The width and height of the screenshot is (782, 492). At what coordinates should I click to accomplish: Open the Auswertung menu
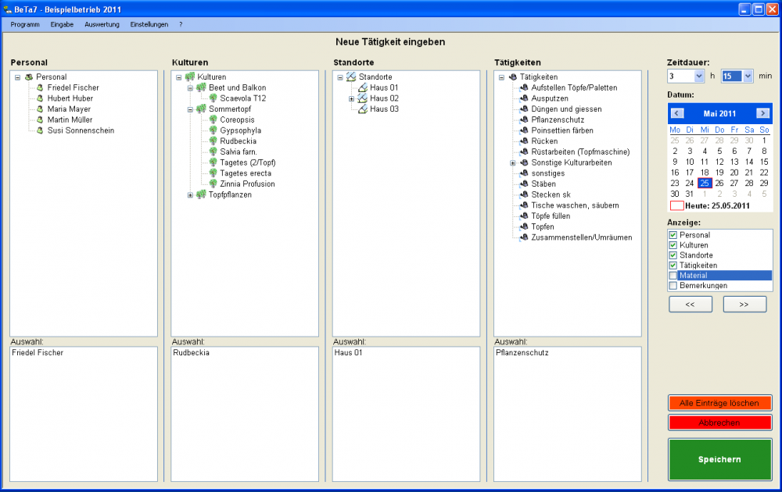click(102, 24)
